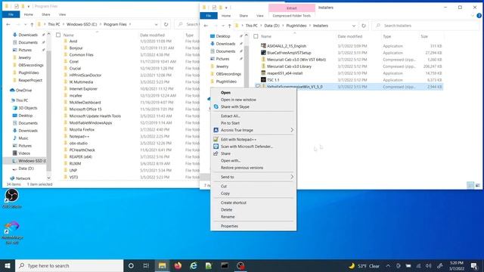Open Windows Start menu
This screenshot has width=484, height=272.
click(8, 266)
